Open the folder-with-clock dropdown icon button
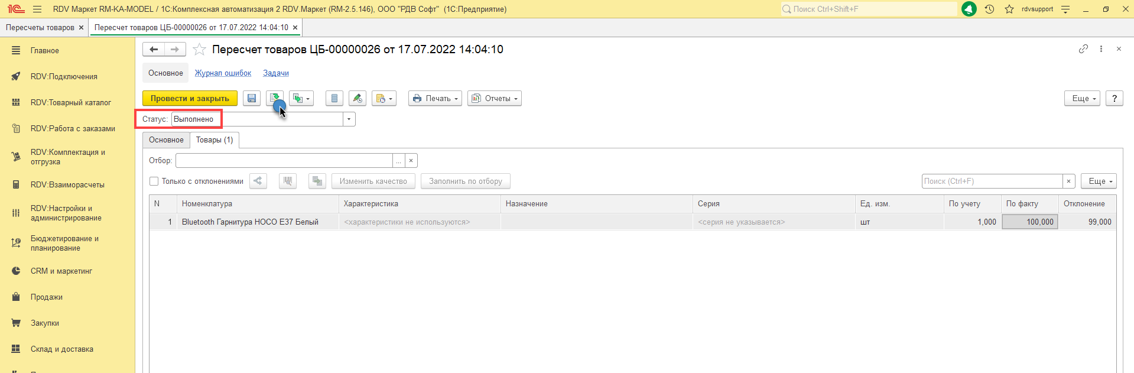This screenshot has height=373, width=1134. coord(384,99)
